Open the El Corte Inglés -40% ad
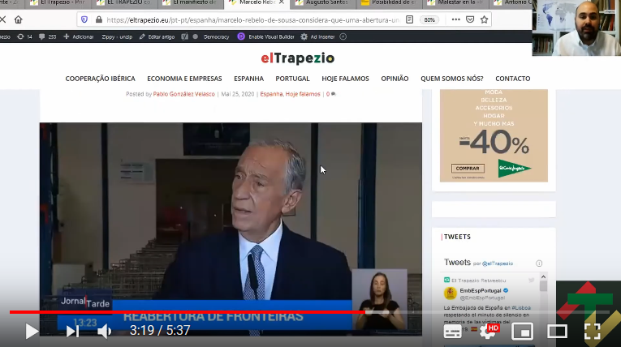Screen dimensions: 621x347 (x=494, y=135)
